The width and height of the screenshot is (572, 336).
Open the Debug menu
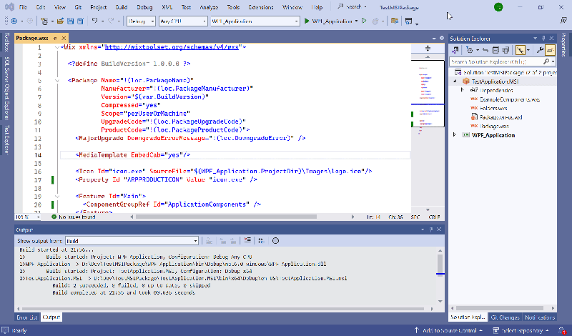tap(145, 7)
